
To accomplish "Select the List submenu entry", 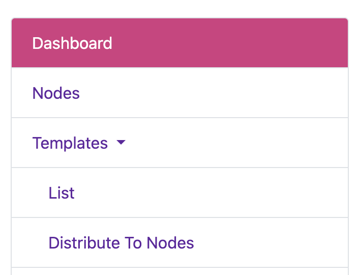I will pyautogui.click(x=62, y=193).
